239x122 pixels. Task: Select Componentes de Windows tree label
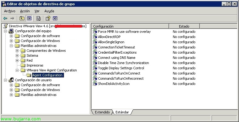46,51
